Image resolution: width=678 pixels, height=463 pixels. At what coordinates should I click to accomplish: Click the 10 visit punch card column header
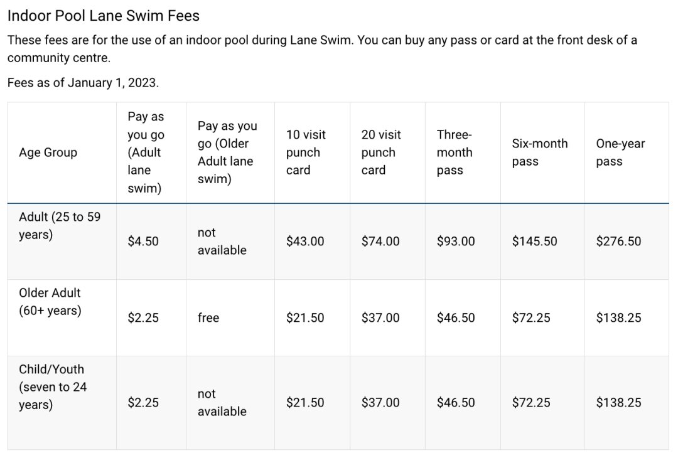pyautogui.click(x=306, y=152)
